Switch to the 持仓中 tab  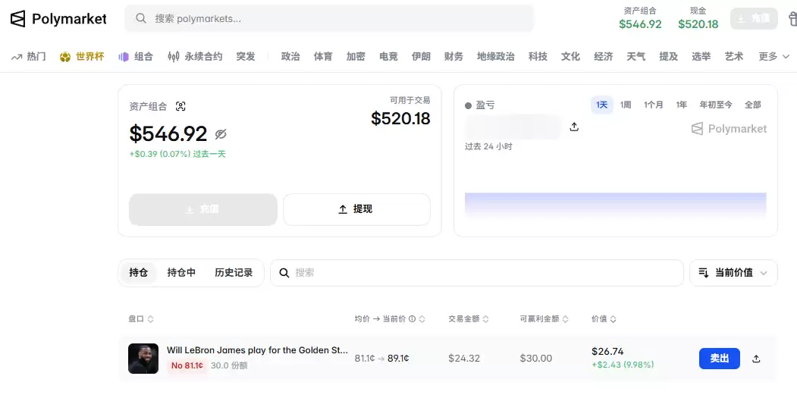[181, 273]
